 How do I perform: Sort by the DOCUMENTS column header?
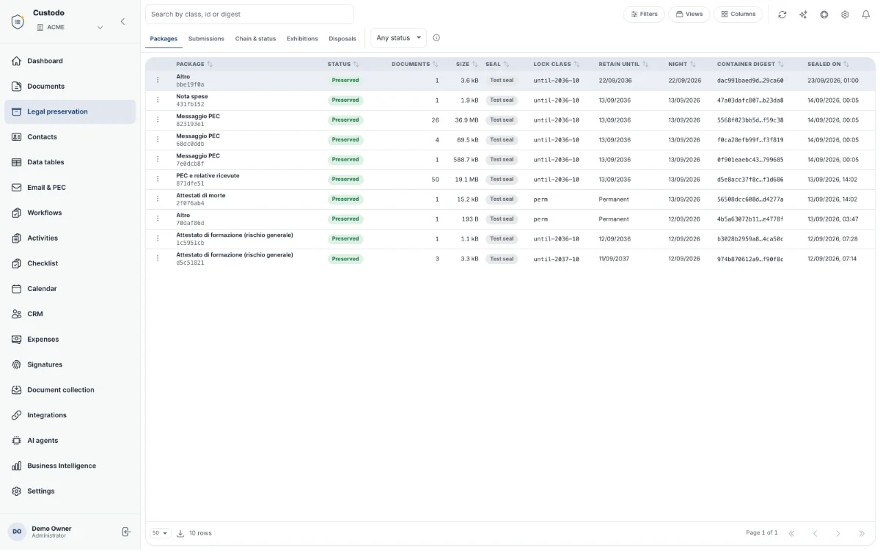coord(415,65)
